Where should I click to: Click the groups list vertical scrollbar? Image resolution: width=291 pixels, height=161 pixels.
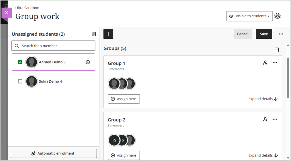click(288, 78)
